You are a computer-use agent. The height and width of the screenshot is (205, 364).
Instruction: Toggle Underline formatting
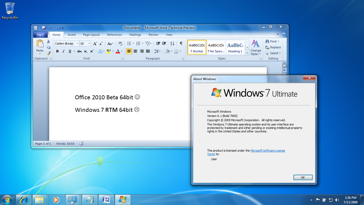click(70, 51)
